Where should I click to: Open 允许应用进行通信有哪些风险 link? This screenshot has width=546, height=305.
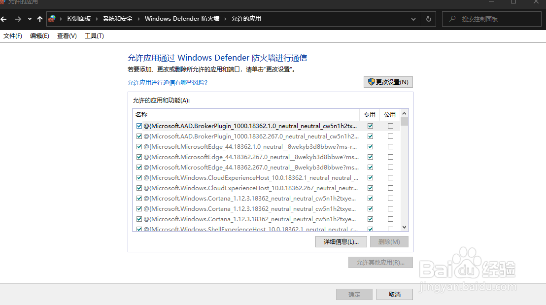point(168,82)
